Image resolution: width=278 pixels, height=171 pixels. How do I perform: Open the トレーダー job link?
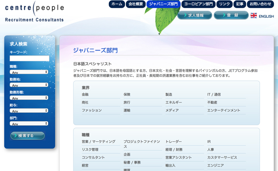[174, 142]
